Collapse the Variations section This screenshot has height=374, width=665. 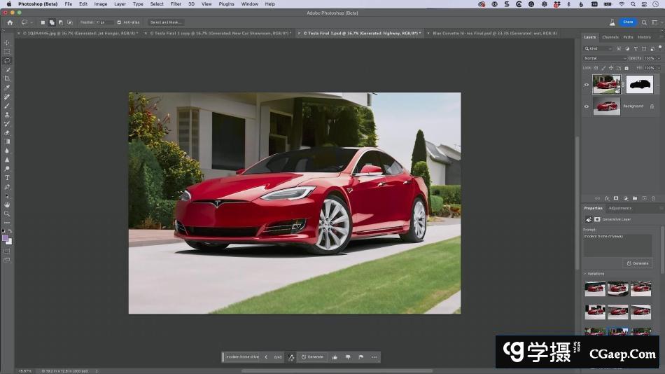(584, 274)
